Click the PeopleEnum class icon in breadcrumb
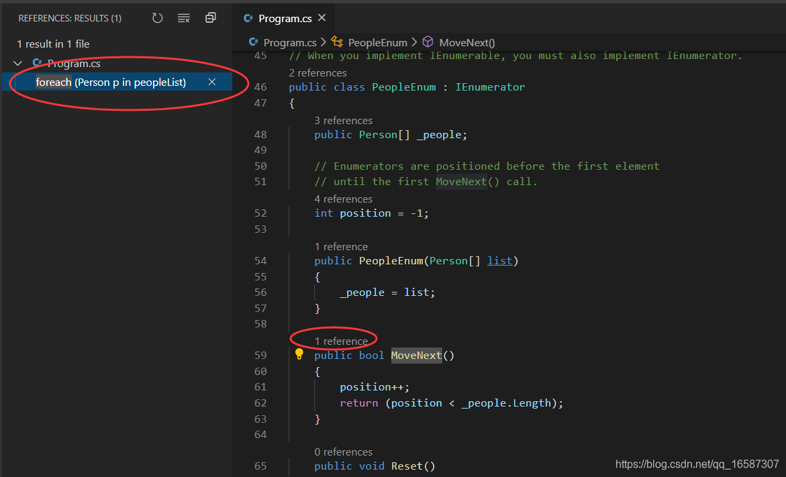The image size is (786, 477). [x=337, y=42]
